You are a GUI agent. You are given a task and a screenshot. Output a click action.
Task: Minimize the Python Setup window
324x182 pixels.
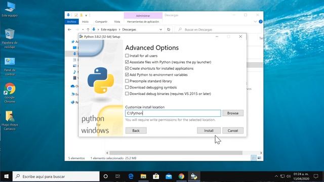click(217, 36)
